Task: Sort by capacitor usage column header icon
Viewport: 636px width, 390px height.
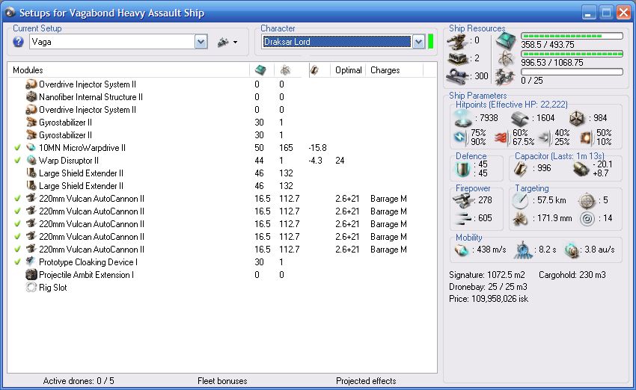Action: click(x=314, y=70)
